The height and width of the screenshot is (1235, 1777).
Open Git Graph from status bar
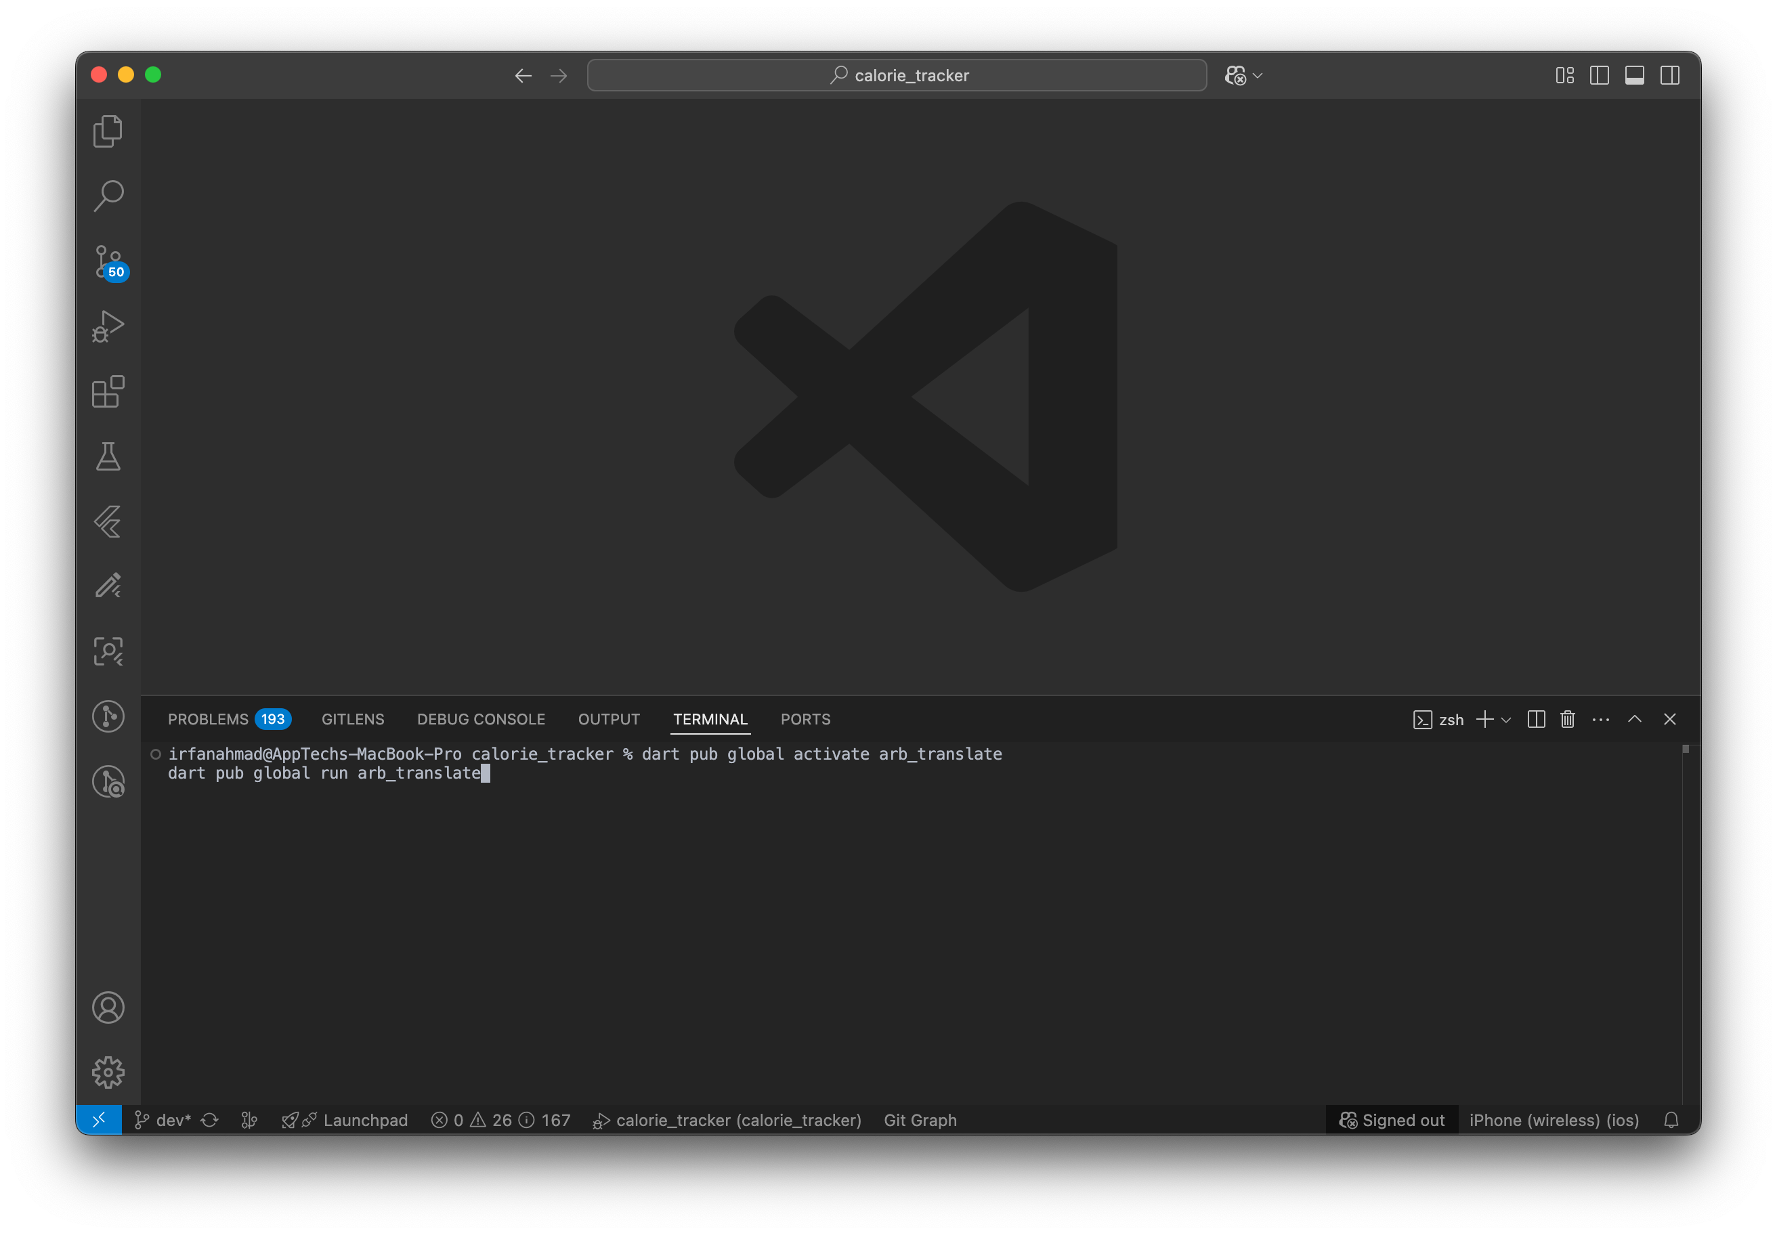pyautogui.click(x=920, y=1120)
